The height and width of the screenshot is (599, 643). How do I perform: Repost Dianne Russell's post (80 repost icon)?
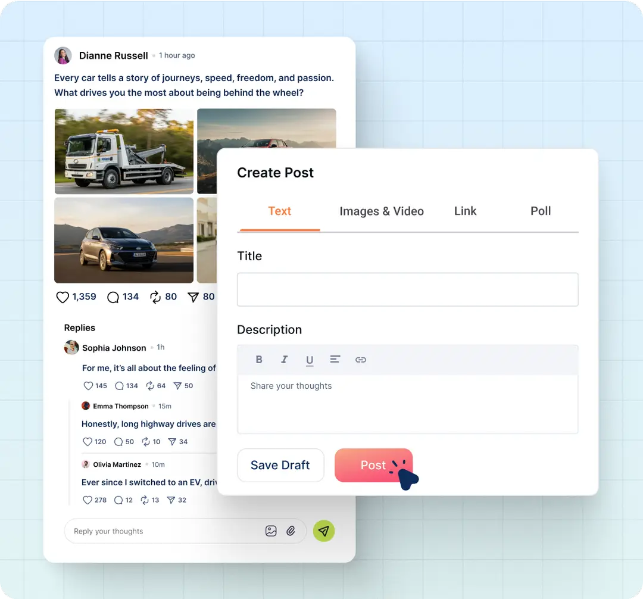coord(155,297)
